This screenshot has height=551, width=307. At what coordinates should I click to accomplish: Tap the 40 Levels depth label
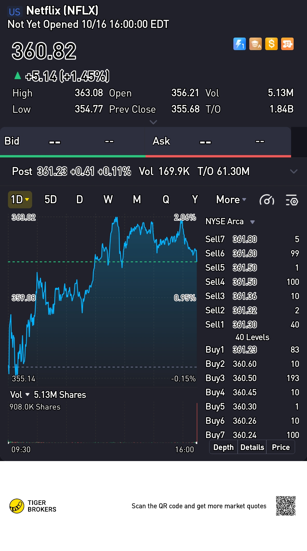tap(252, 337)
